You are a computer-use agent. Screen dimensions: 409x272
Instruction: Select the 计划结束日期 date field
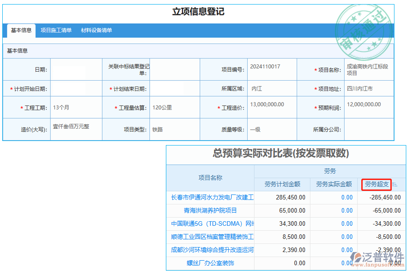175,89
